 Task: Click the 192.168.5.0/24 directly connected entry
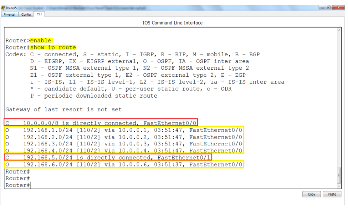tap(108, 157)
